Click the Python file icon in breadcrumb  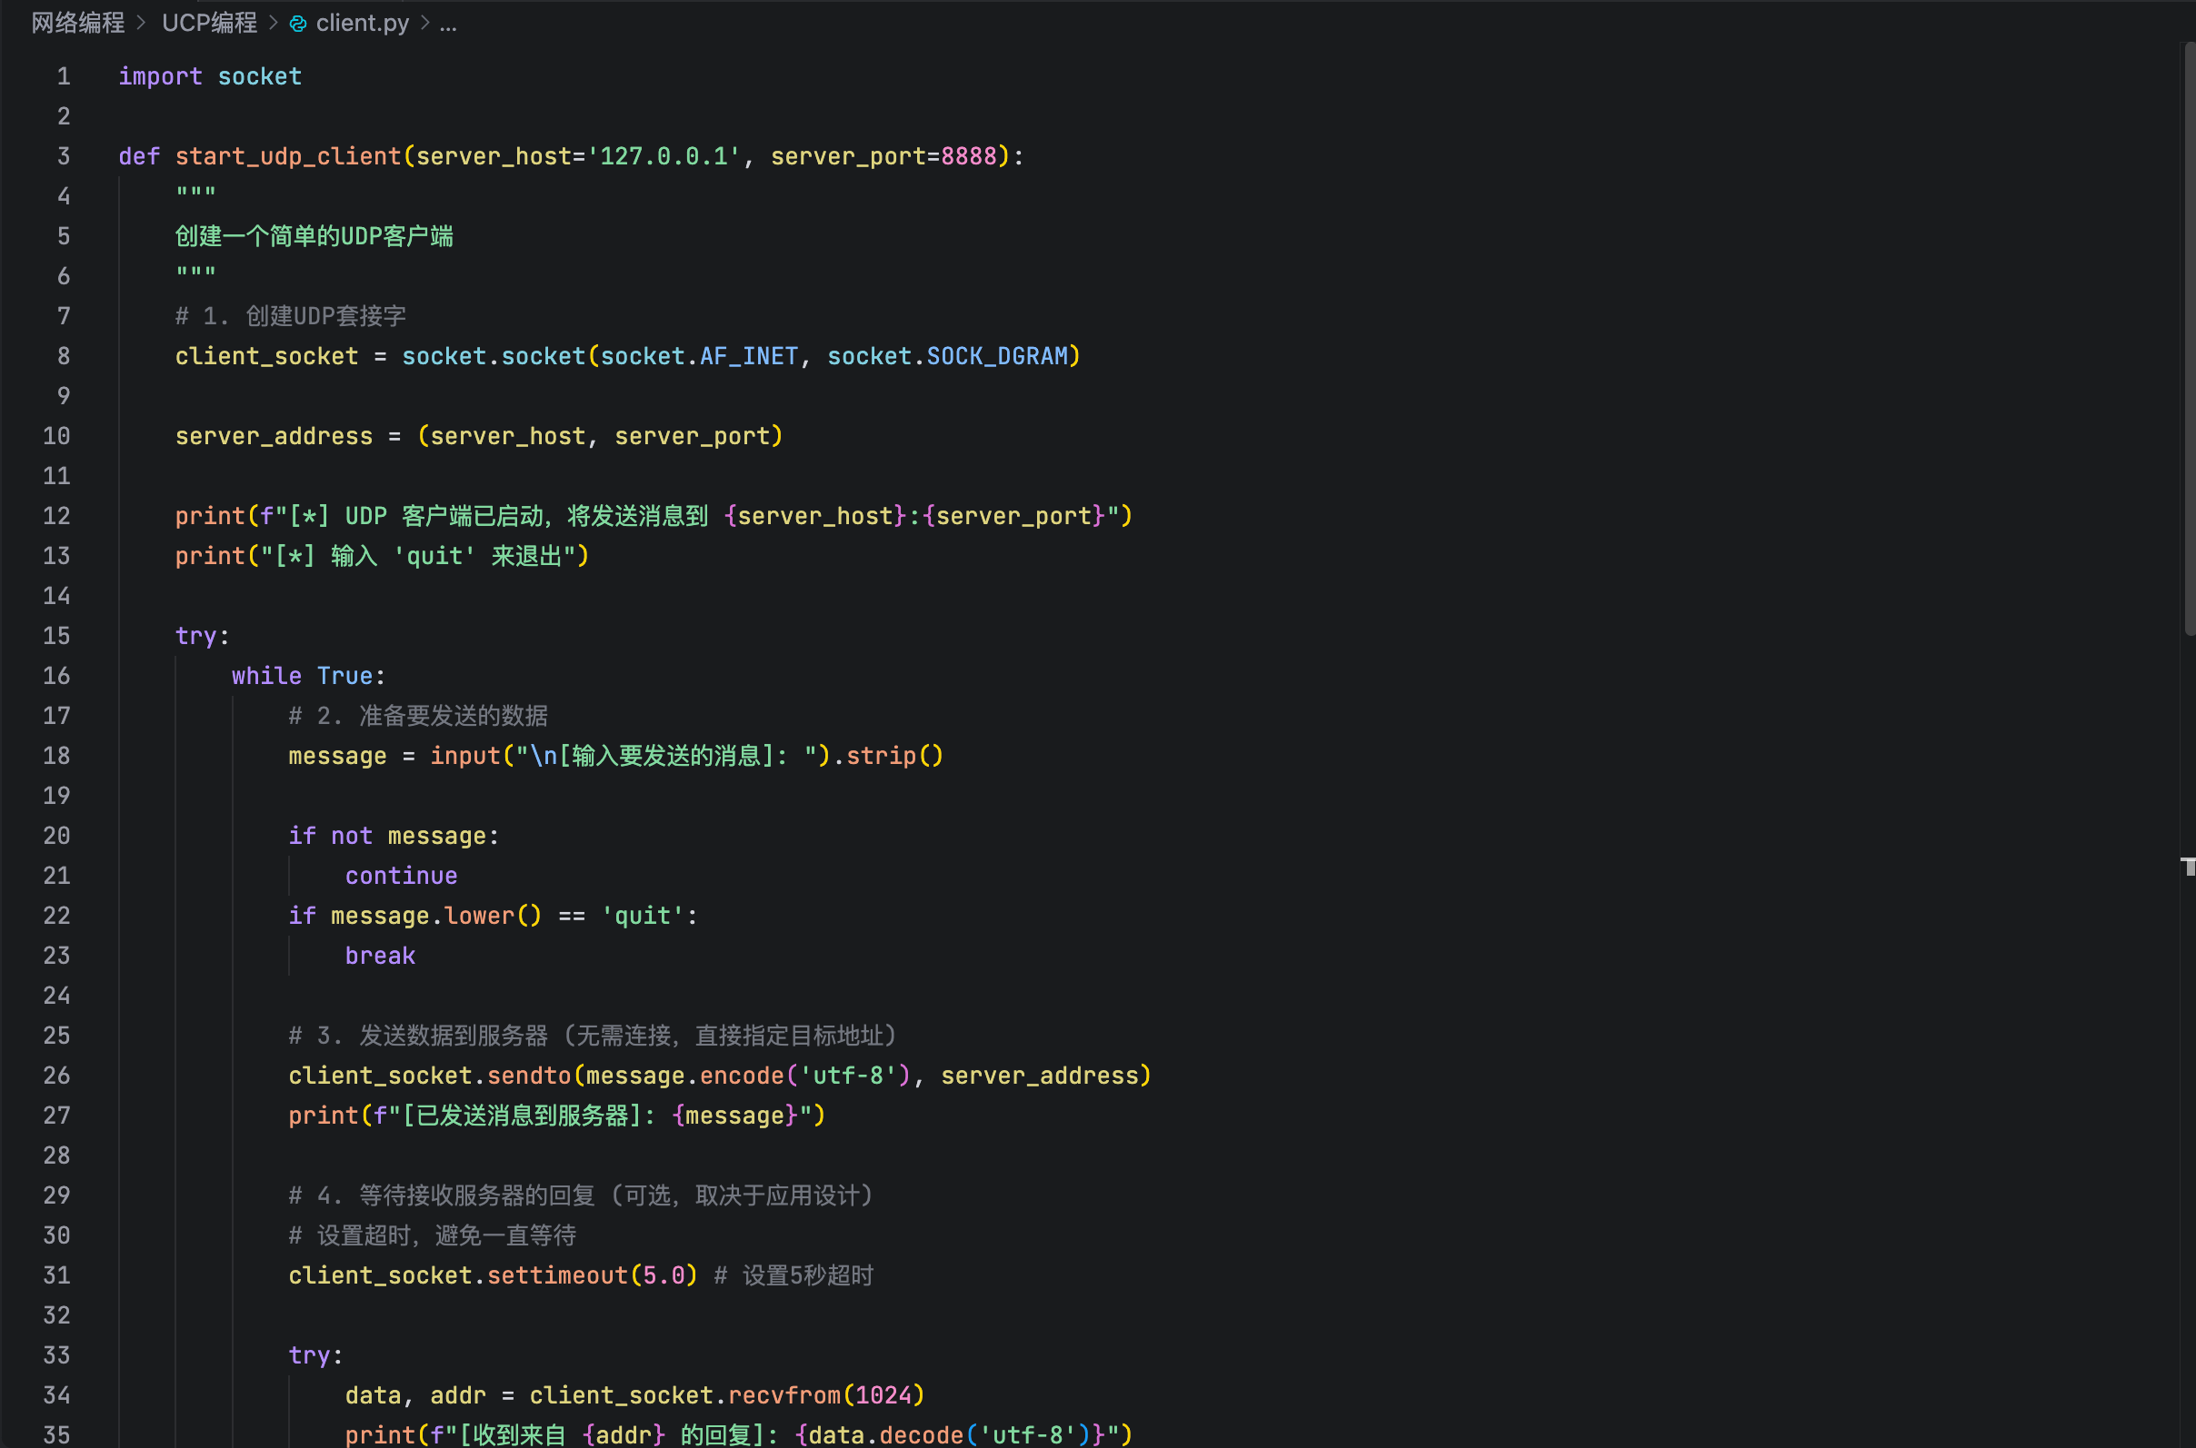[x=297, y=23]
